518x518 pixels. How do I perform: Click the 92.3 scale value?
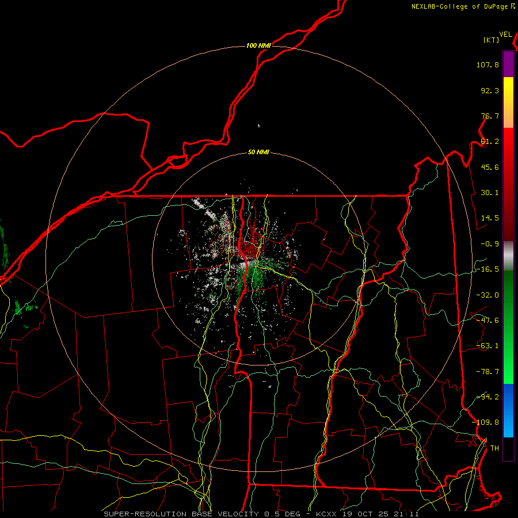point(490,90)
